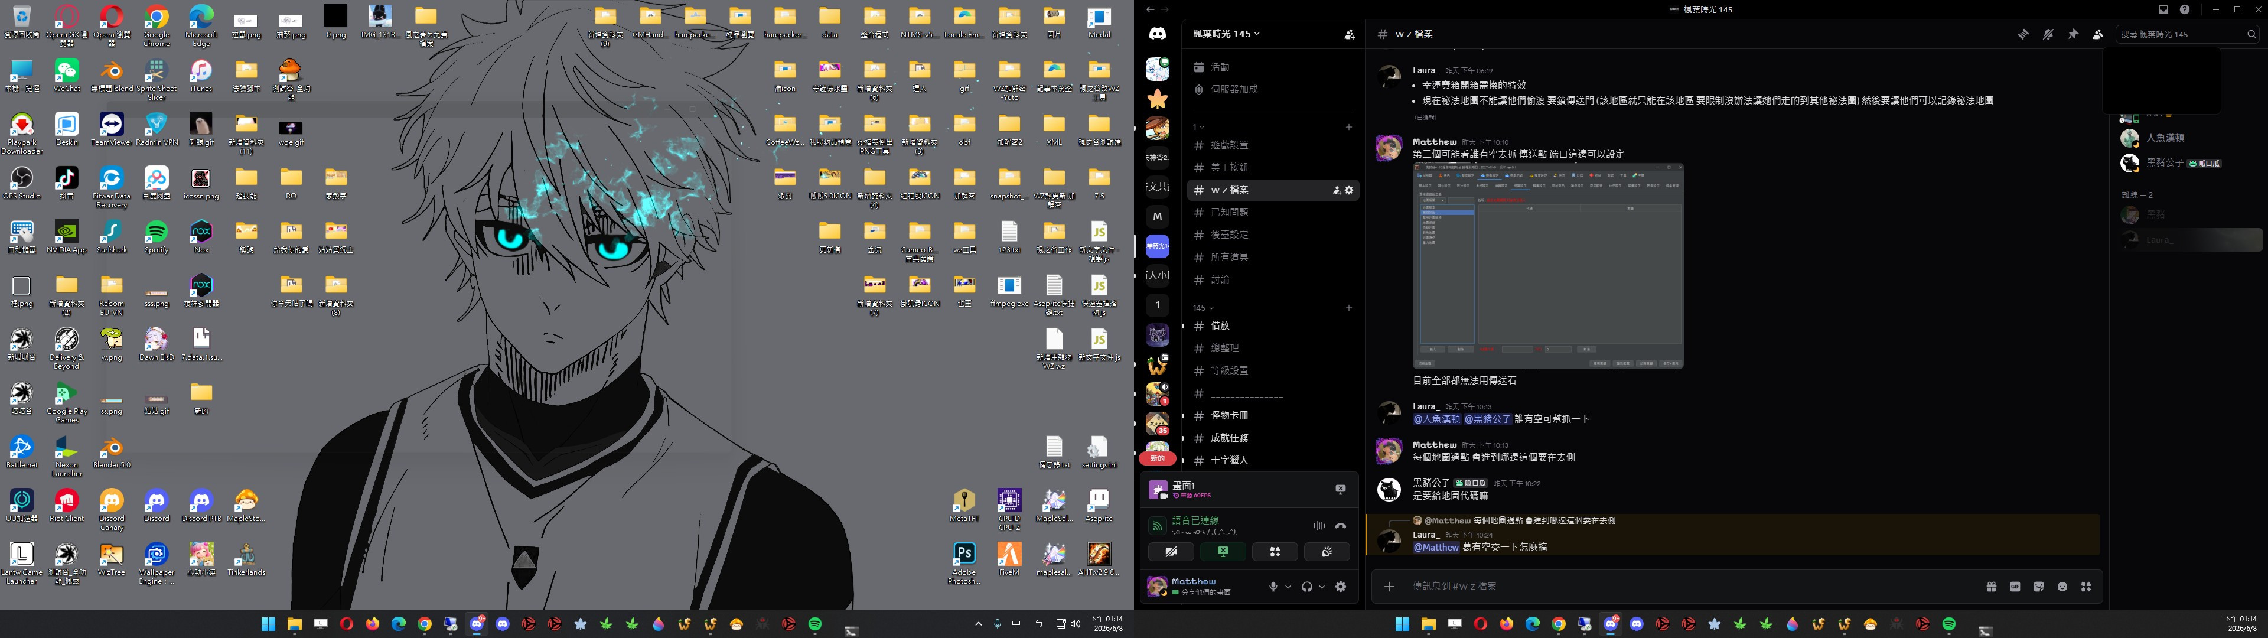Viewport: 2268px width, 638px height.
Task: Open microphone input options arrow
Action: coord(1288,587)
